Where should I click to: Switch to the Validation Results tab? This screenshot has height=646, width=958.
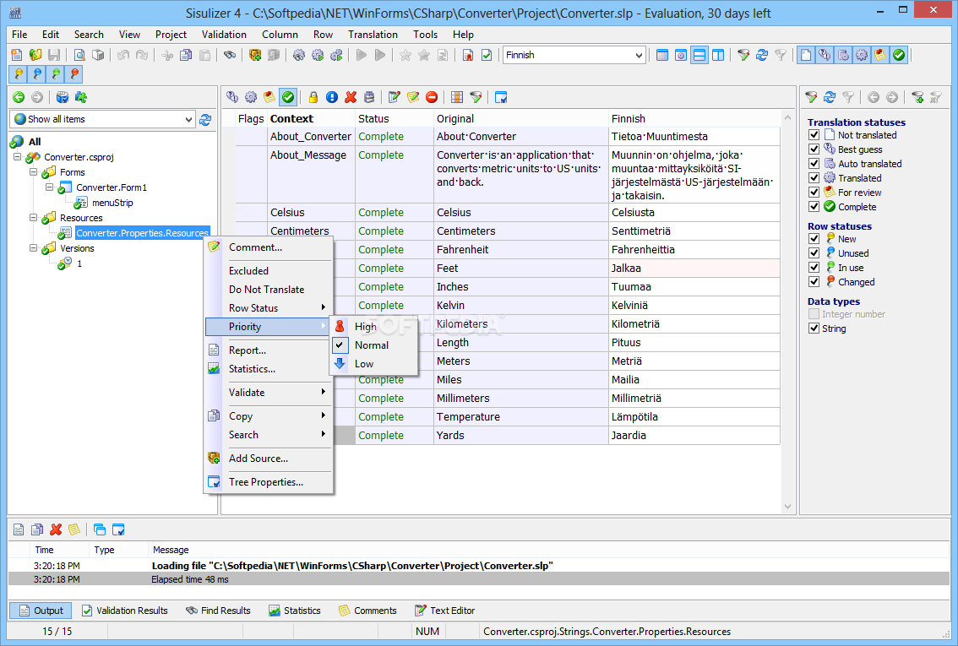[x=125, y=611]
